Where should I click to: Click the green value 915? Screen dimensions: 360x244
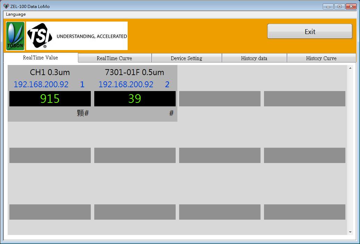50,99
